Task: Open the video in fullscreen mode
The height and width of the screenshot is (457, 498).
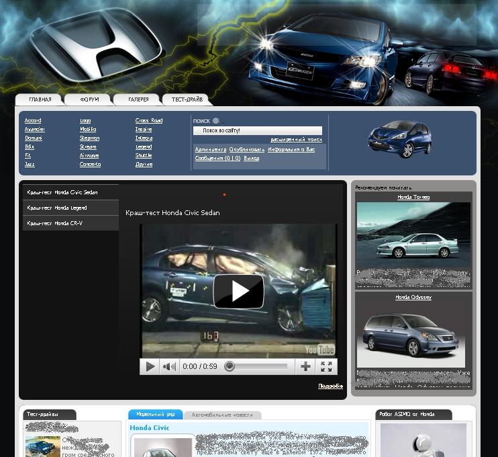Action: pos(326,366)
